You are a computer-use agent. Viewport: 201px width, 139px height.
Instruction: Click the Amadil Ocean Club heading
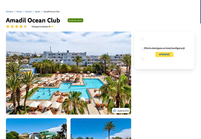[x=33, y=20]
